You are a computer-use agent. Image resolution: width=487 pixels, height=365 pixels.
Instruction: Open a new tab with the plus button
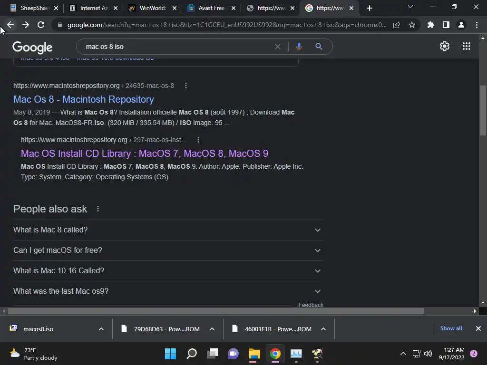[x=369, y=8]
